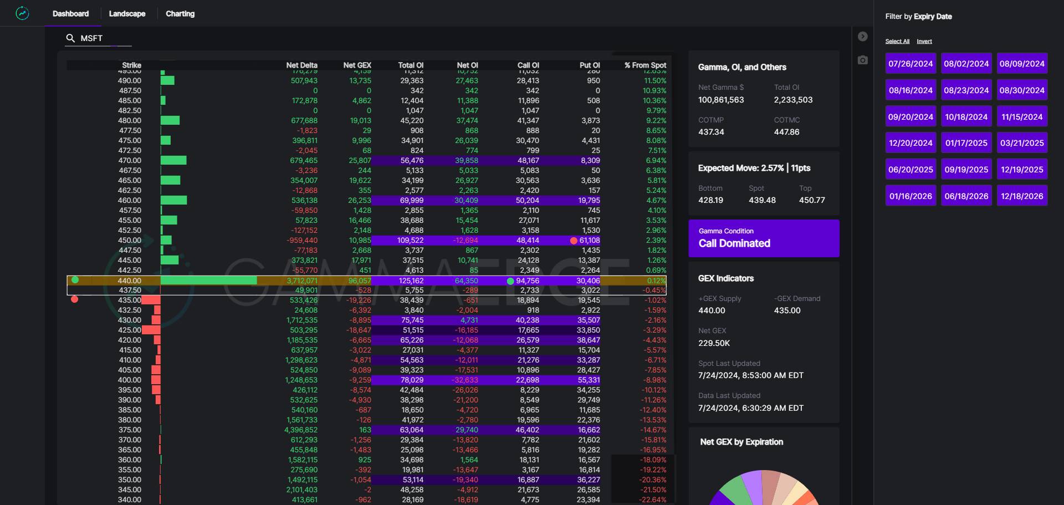1064x505 pixels.
Task: Toggle the 09/20/2024 expiry filter
Action: [910, 117]
